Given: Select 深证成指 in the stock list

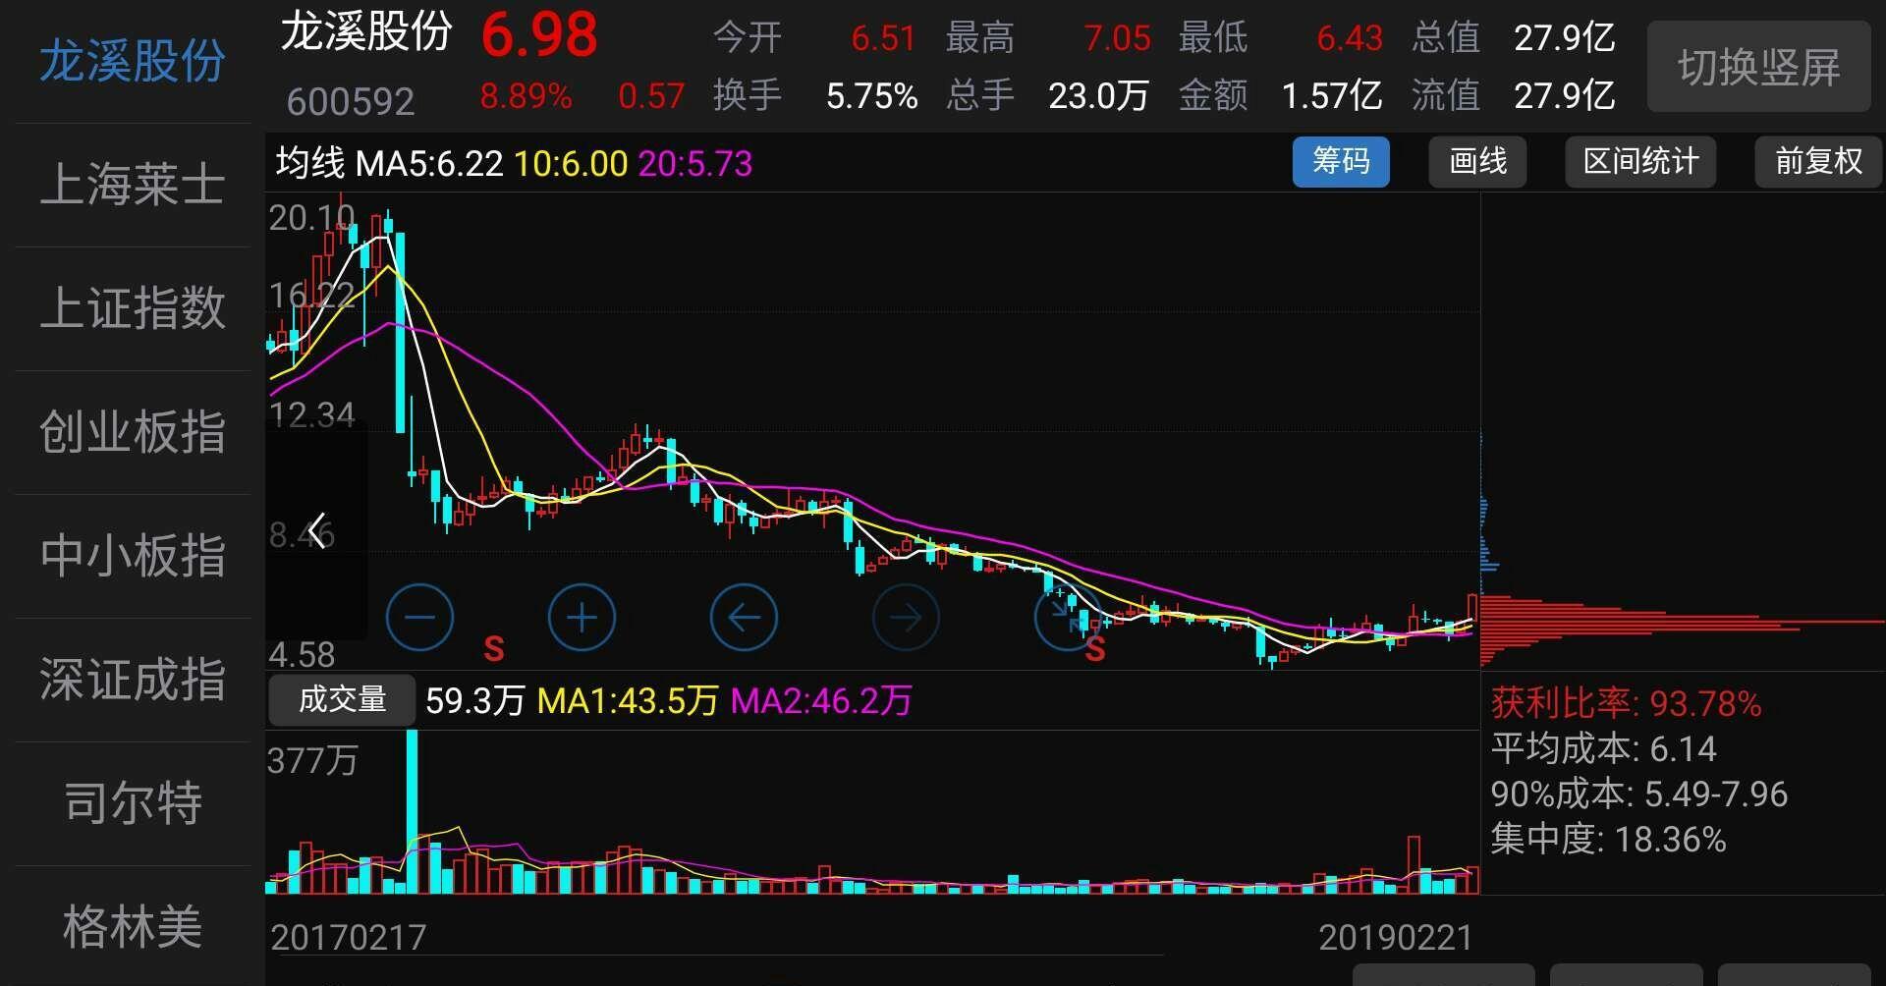Looking at the screenshot, I should pyautogui.click(x=133, y=680).
